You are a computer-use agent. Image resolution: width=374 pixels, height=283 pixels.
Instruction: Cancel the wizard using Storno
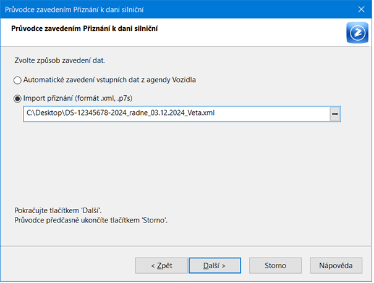[x=275, y=265]
